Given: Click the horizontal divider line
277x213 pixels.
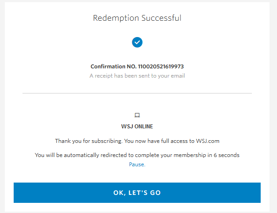Looking at the screenshot, I should pos(137,93).
